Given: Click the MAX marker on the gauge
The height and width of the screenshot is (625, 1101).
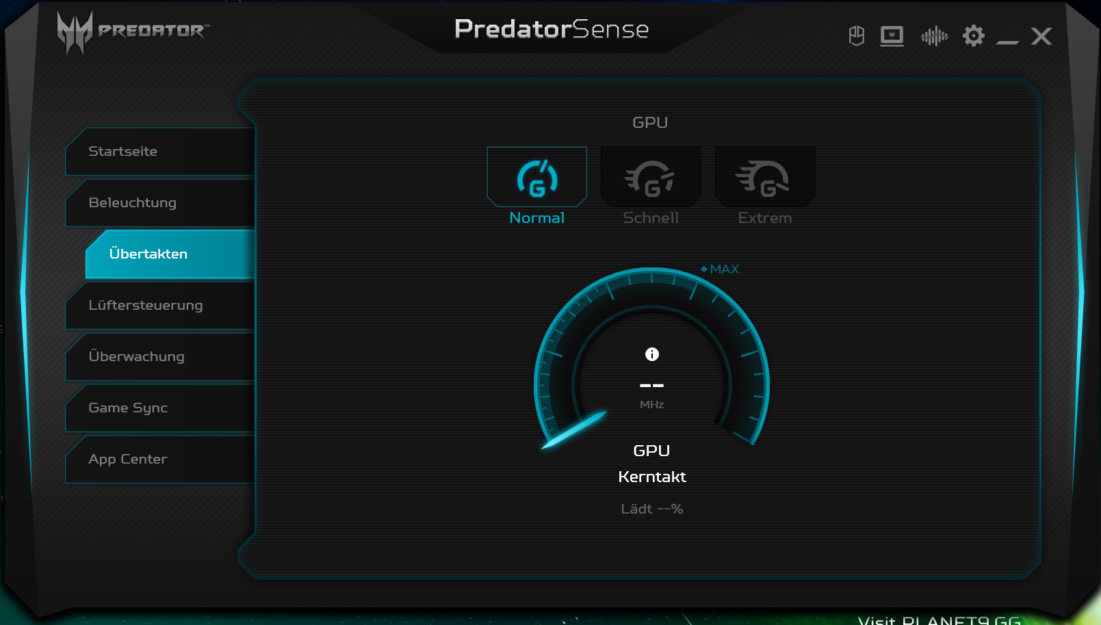Looking at the screenshot, I should (x=720, y=269).
